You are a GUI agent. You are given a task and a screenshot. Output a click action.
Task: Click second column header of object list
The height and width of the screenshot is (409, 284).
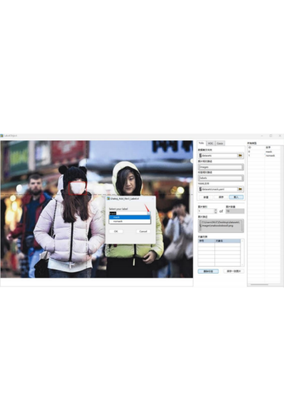point(227,241)
